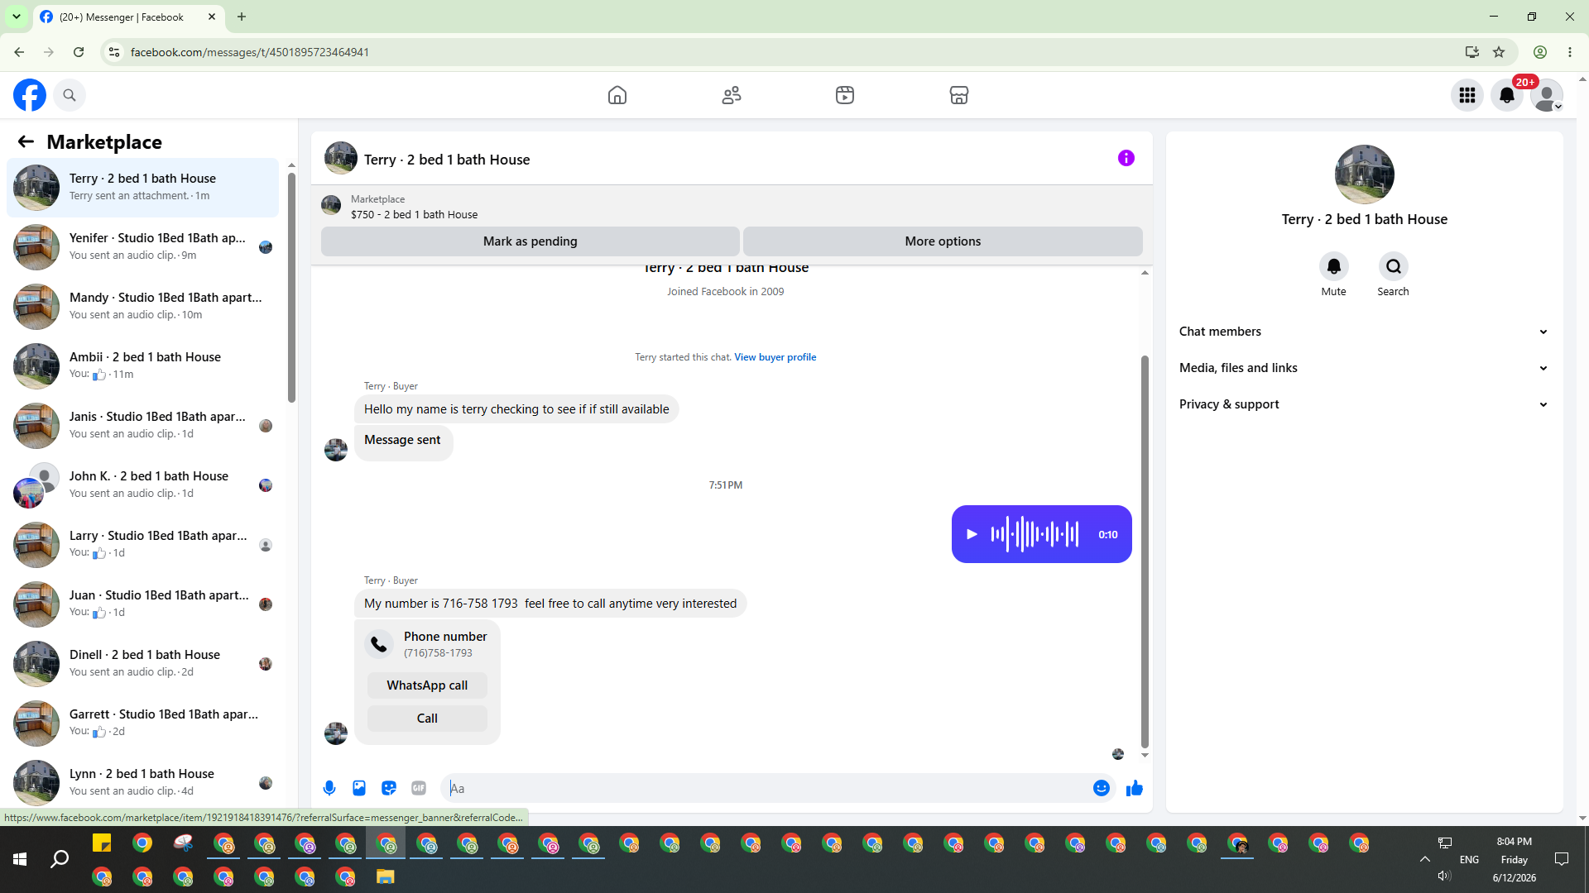Open the Larry Studio 1Bed 1Bath conversation
The width and height of the screenshot is (1589, 893).
click(142, 545)
